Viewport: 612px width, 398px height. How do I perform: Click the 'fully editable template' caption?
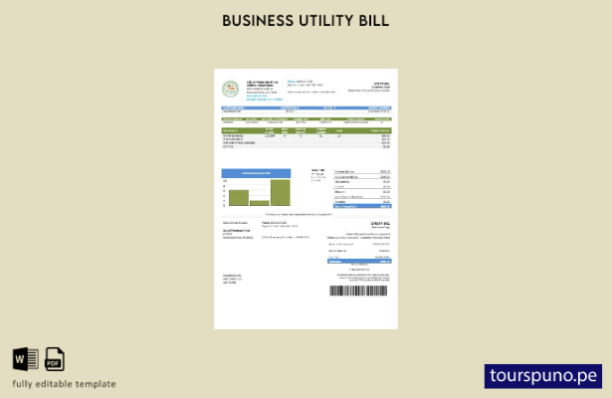tap(64, 384)
